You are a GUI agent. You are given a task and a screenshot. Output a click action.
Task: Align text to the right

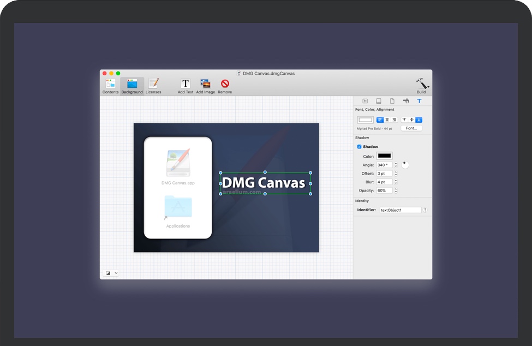coord(394,120)
